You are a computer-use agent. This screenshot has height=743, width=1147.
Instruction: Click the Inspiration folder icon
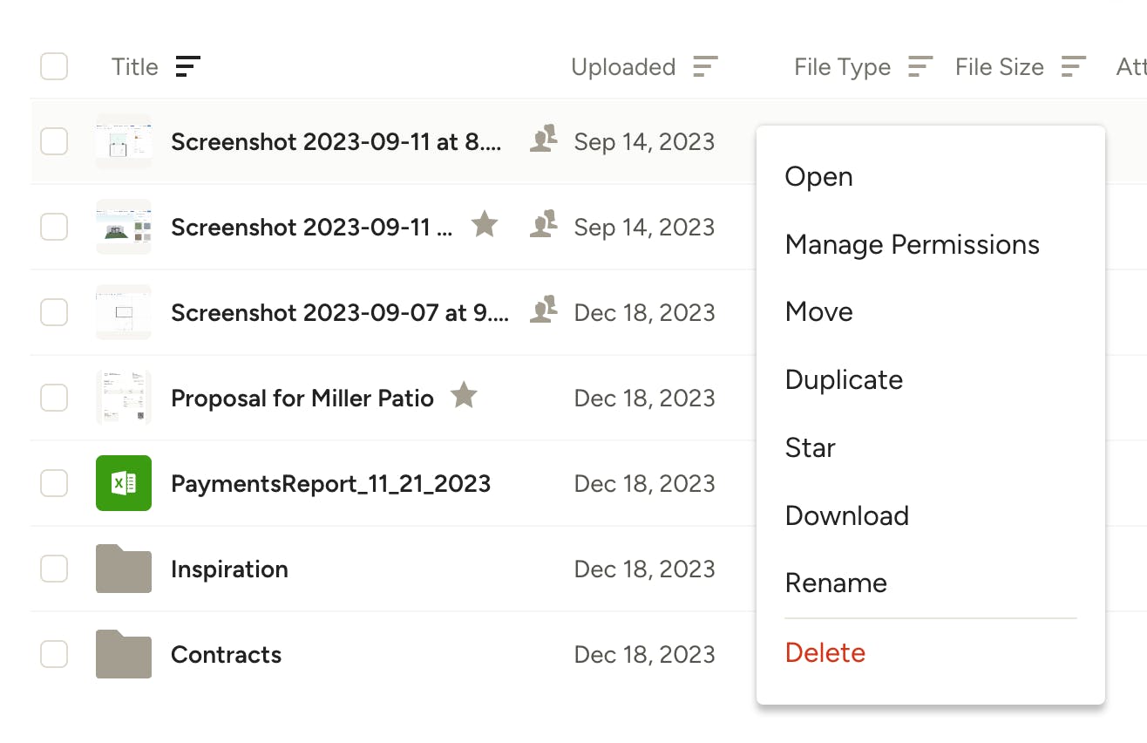coord(123,569)
